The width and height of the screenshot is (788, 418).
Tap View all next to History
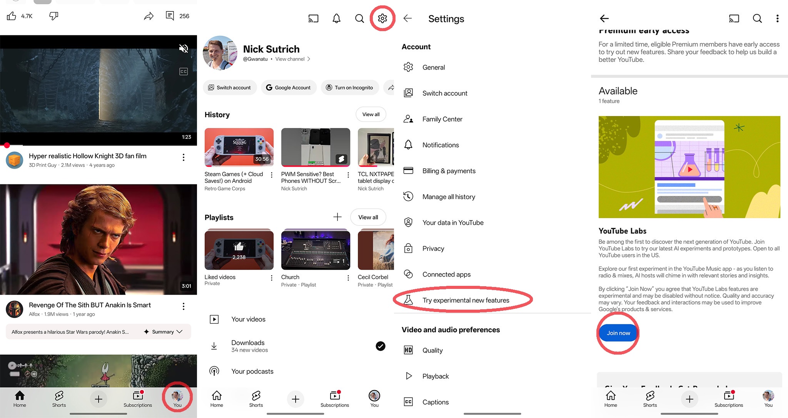coord(371,114)
